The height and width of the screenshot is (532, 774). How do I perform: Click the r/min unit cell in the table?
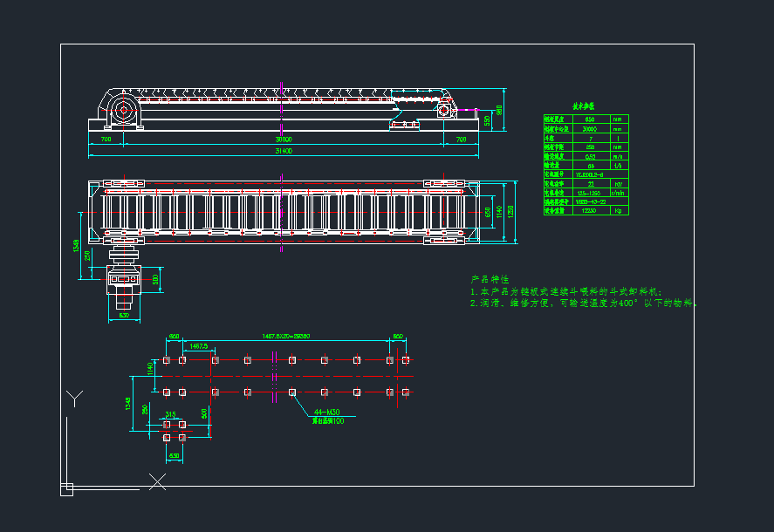pyautogui.click(x=620, y=193)
